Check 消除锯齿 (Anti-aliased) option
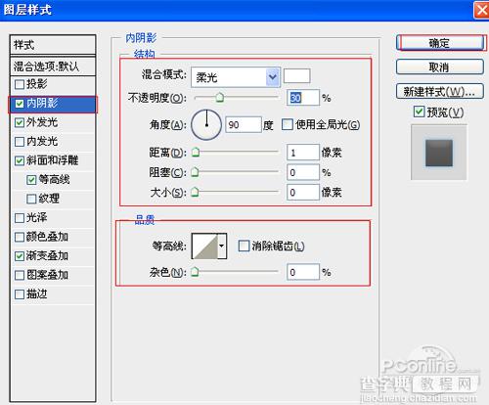This screenshot has height=405, width=489. point(244,246)
